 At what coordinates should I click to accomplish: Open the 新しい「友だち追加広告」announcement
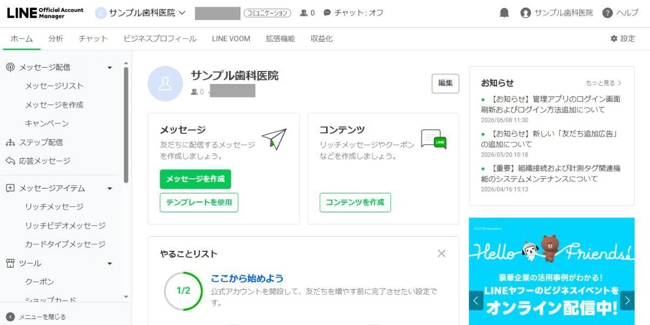point(549,139)
